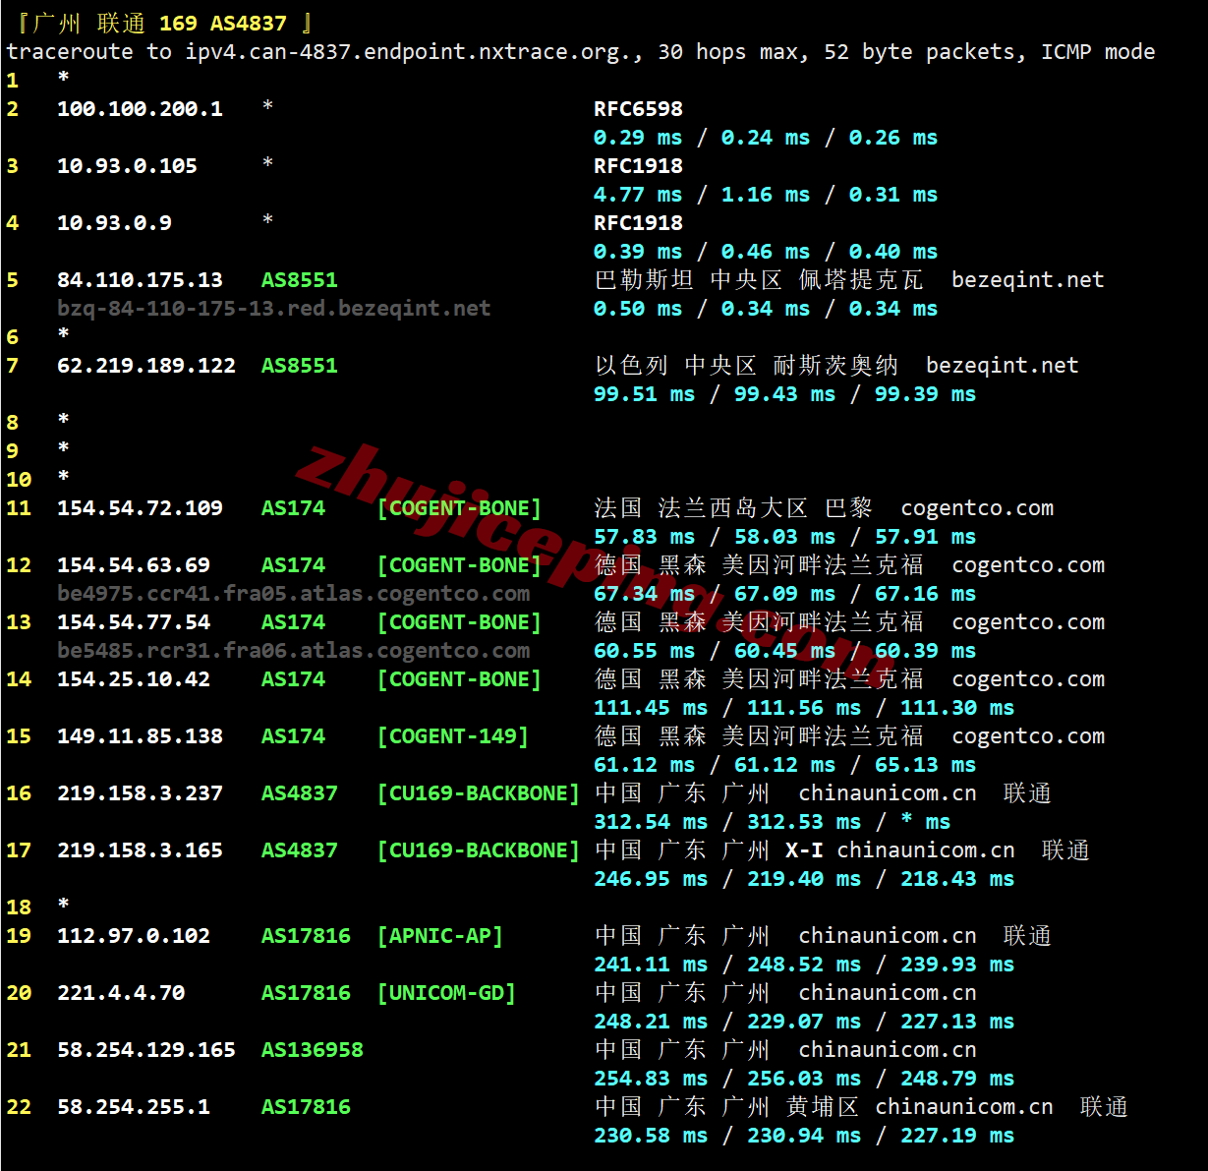The width and height of the screenshot is (1208, 1171).
Task: Click the header text '广州 联通 169 AS4837'
Action: (x=159, y=23)
